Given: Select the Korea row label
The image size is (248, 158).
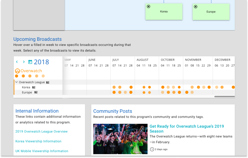Looking at the screenshot, I should tap(26, 87).
